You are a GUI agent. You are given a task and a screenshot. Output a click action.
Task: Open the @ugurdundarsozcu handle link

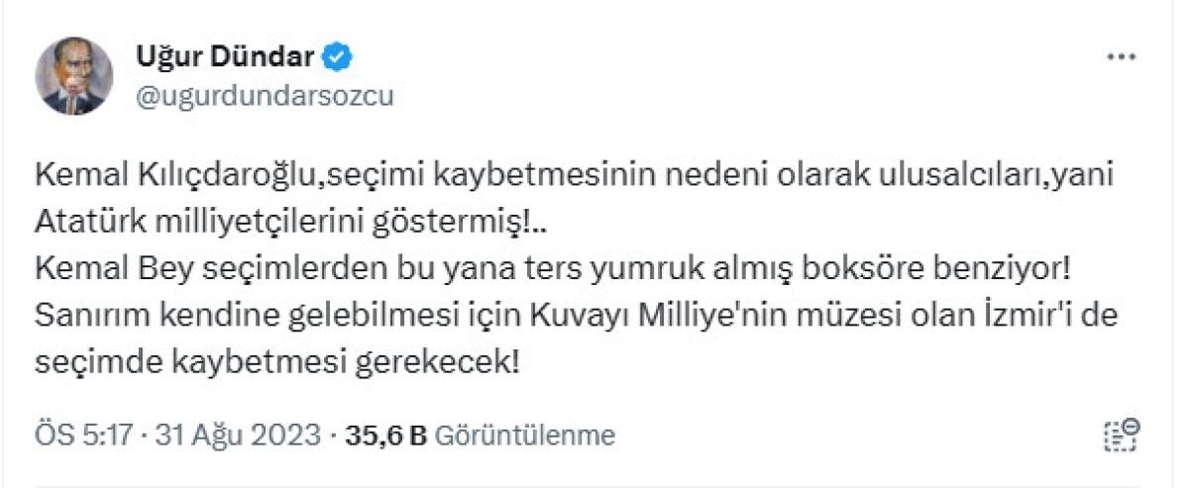263,94
